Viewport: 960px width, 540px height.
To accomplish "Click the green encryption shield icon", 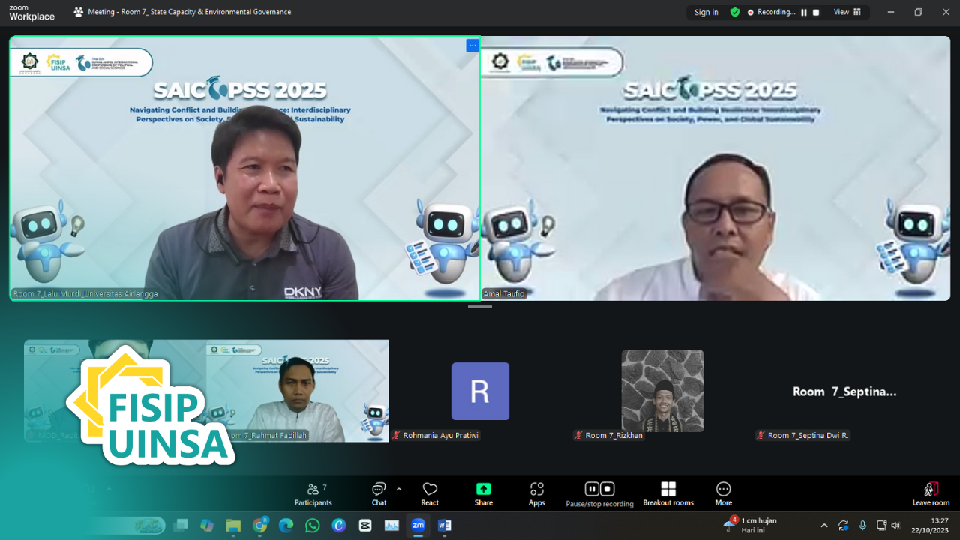I will [x=735, y=12].
